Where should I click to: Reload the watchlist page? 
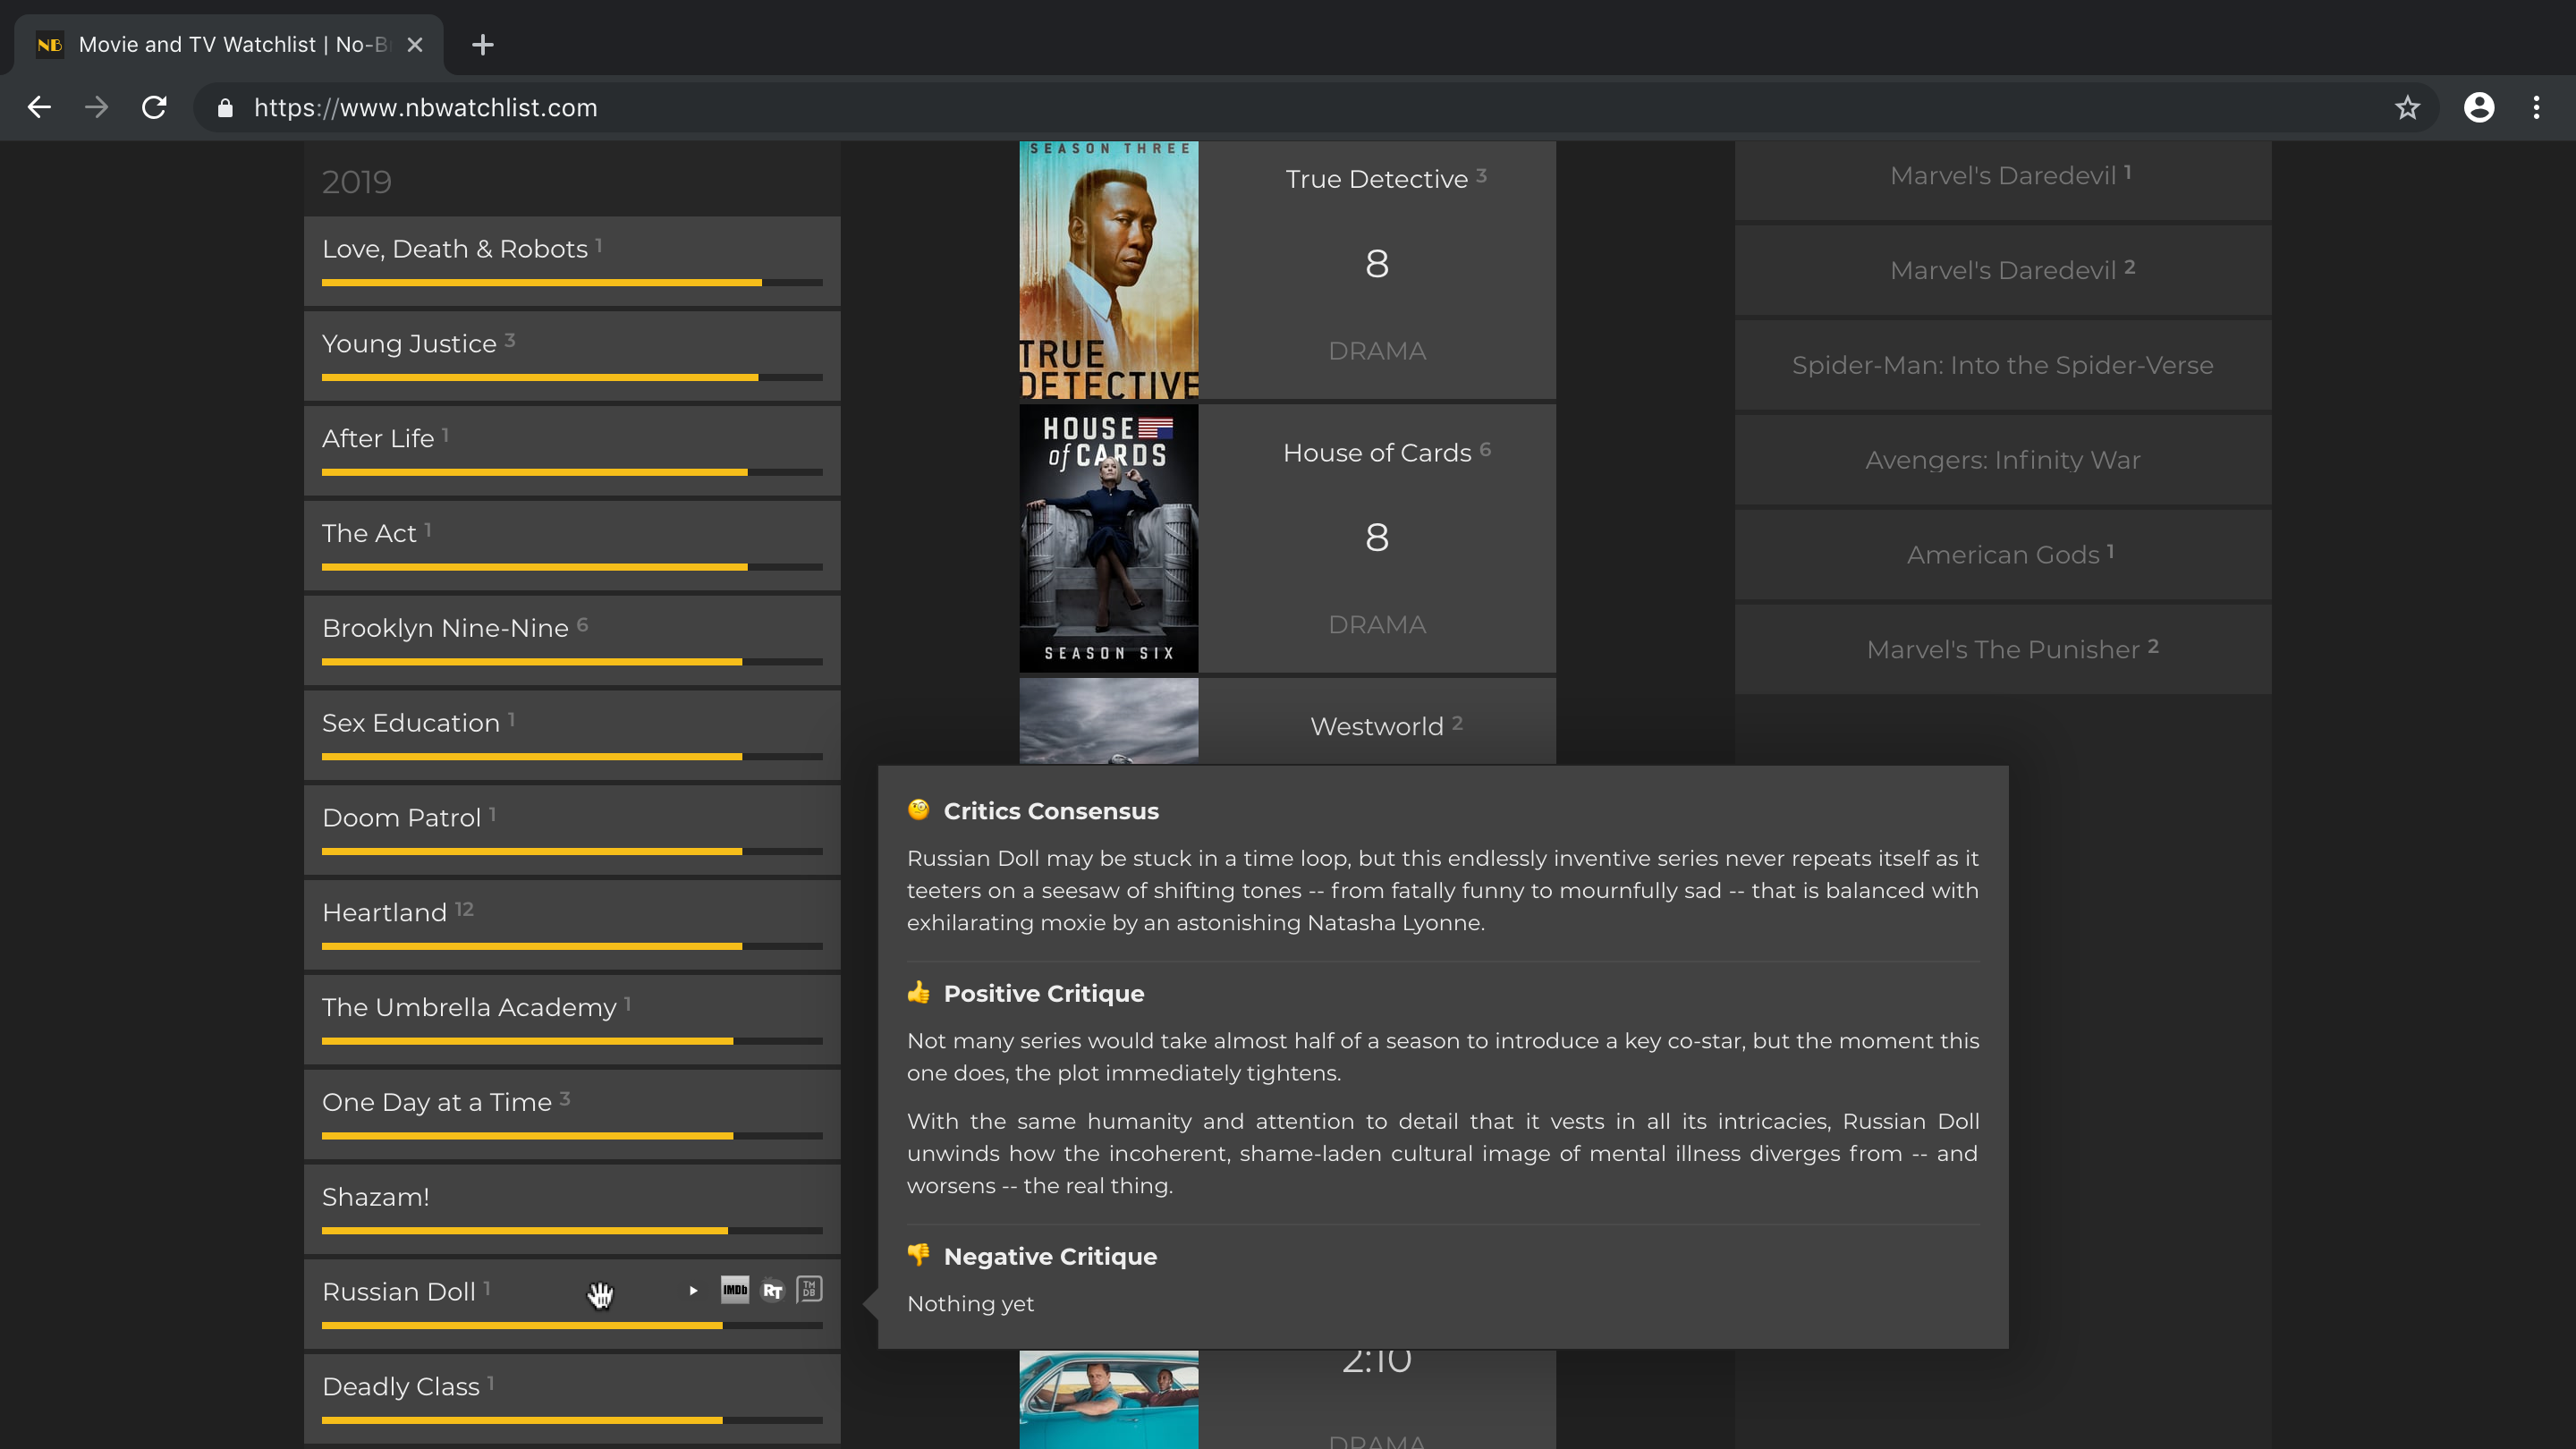[154, 107]
